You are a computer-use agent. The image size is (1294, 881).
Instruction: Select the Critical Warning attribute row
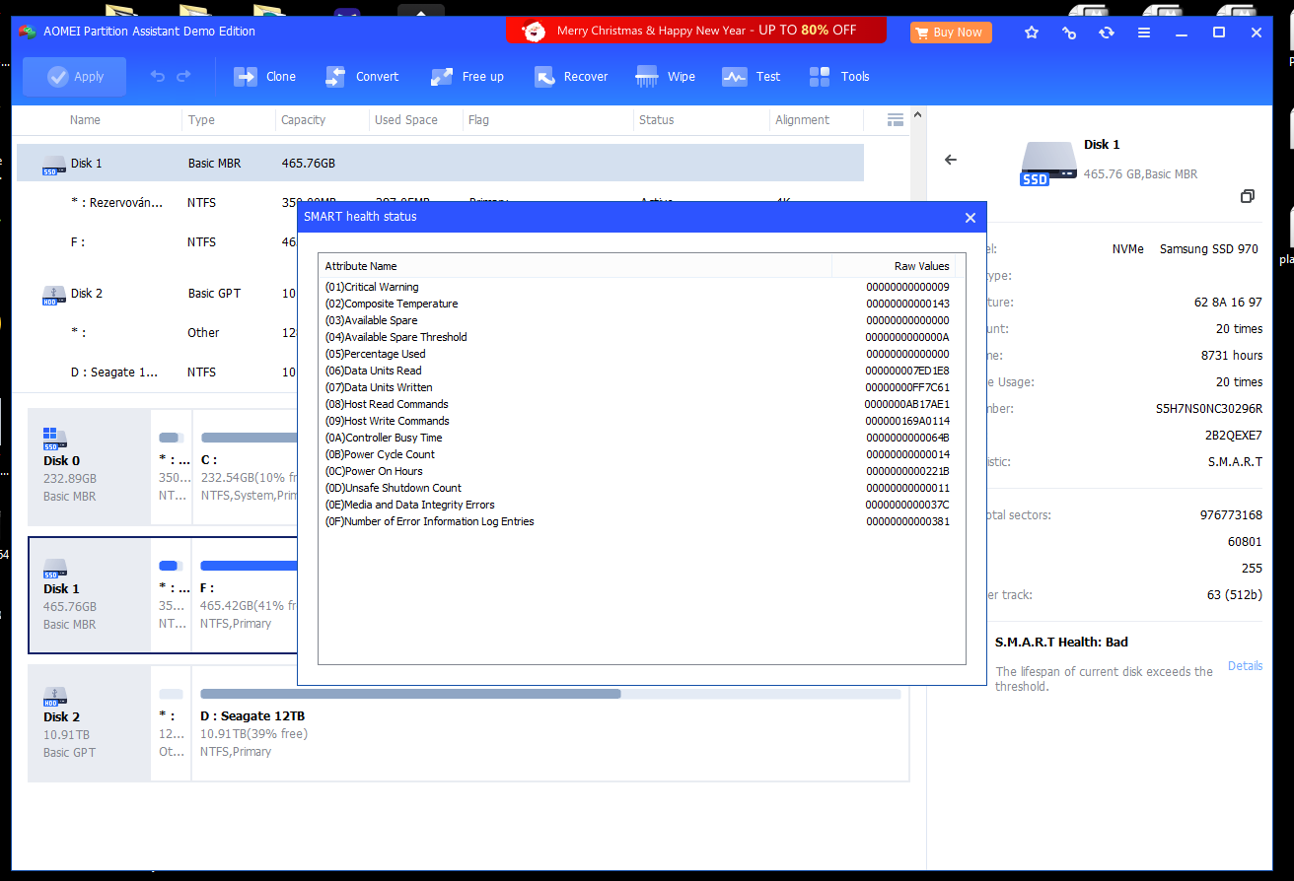[637, 287]
